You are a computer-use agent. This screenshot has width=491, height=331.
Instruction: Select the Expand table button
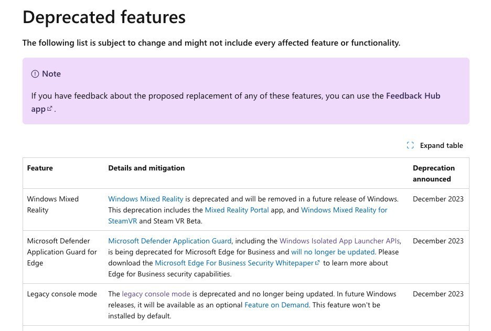coord(441,145)
